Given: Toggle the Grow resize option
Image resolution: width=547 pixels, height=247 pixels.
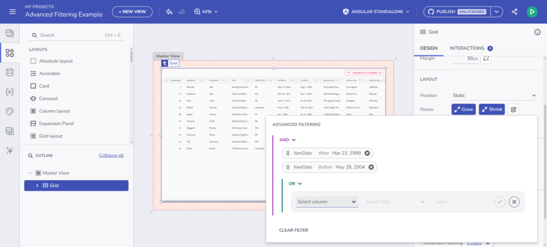Looking at the screenshot, I should click(x=464, y=109).
